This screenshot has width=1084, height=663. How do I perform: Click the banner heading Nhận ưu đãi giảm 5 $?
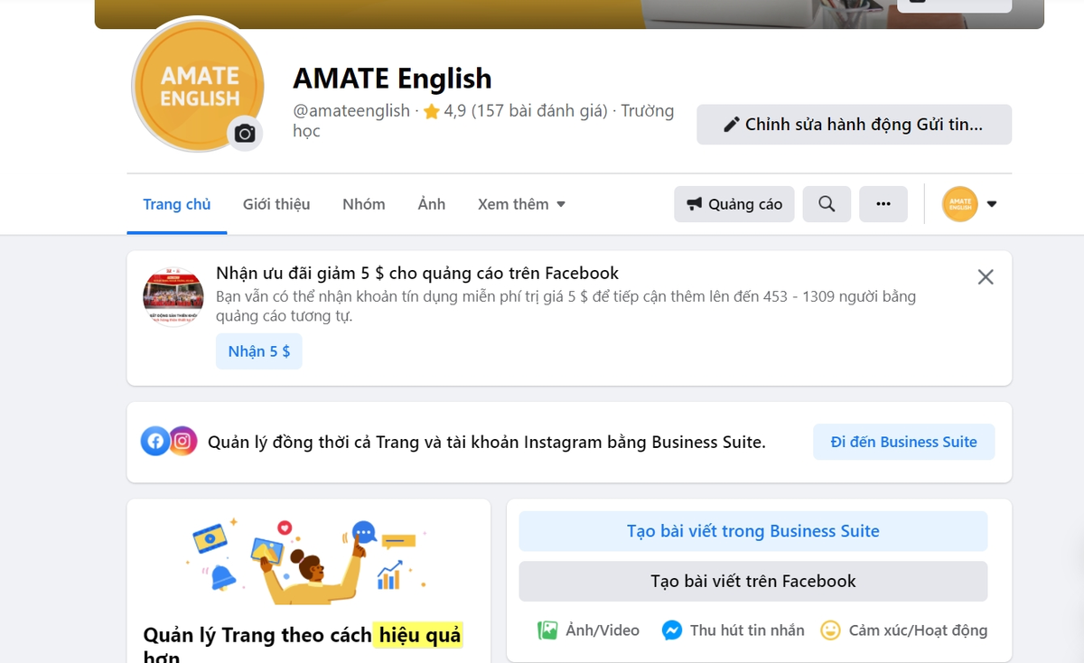pyautogui.click(x=417, y=273)
